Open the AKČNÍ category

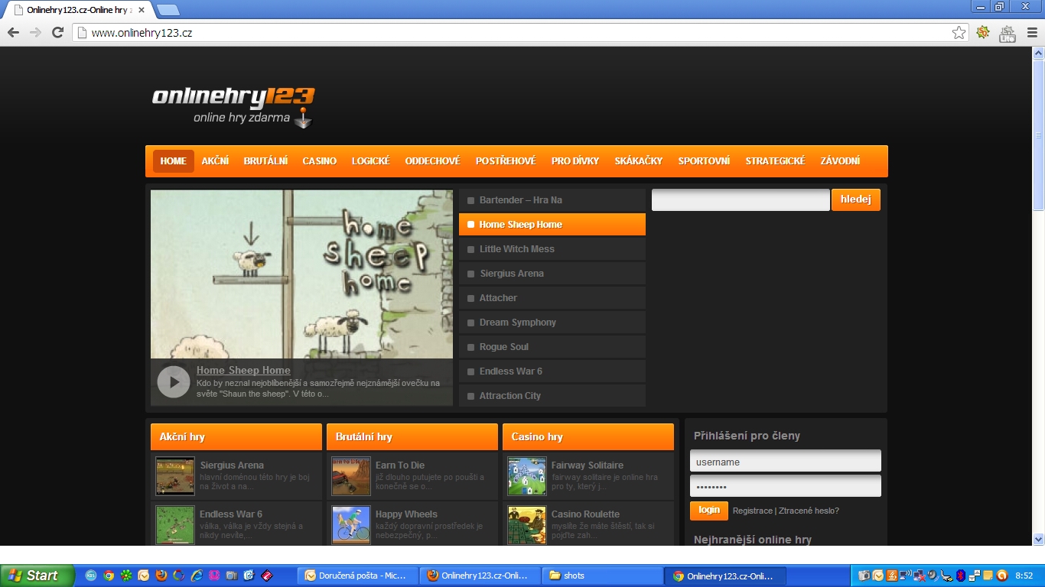[x=215, y=161]
